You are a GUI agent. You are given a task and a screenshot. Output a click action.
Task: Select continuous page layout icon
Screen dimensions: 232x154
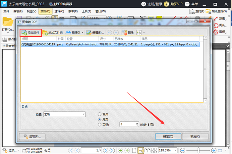[x=141, y=150]
